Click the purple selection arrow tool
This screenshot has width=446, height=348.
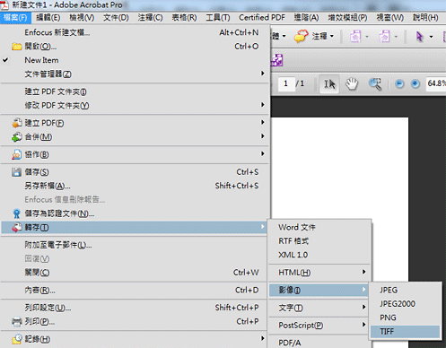(x=420, y=37)
